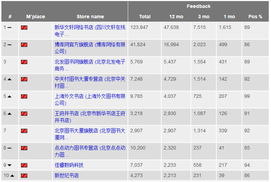The width and height of the screenshot is (271, 182).
Task: Click the up-arrow rank indicator in row 4
Action: 9,79
